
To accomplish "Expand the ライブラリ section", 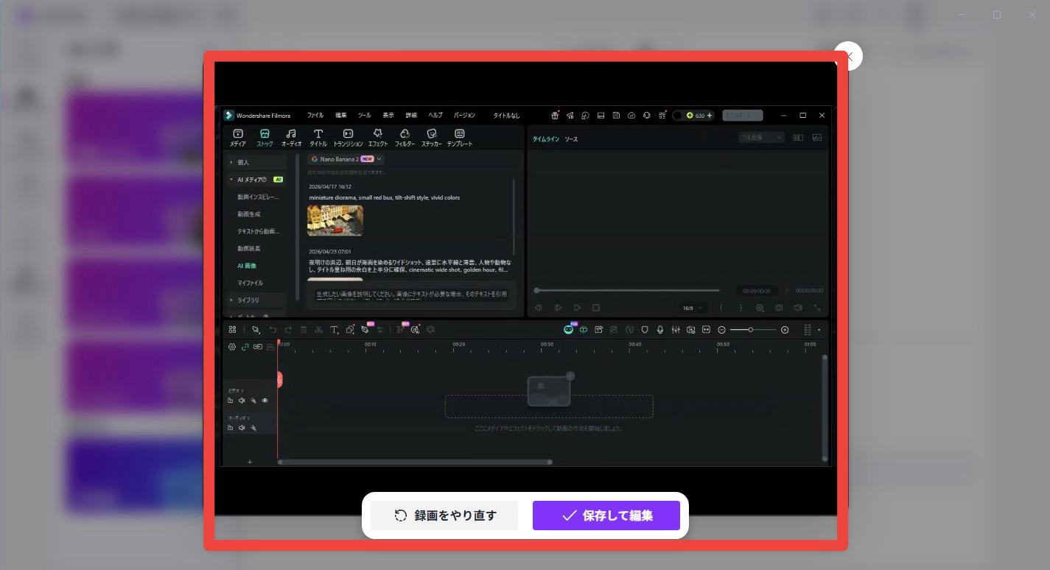I will 256,300.
